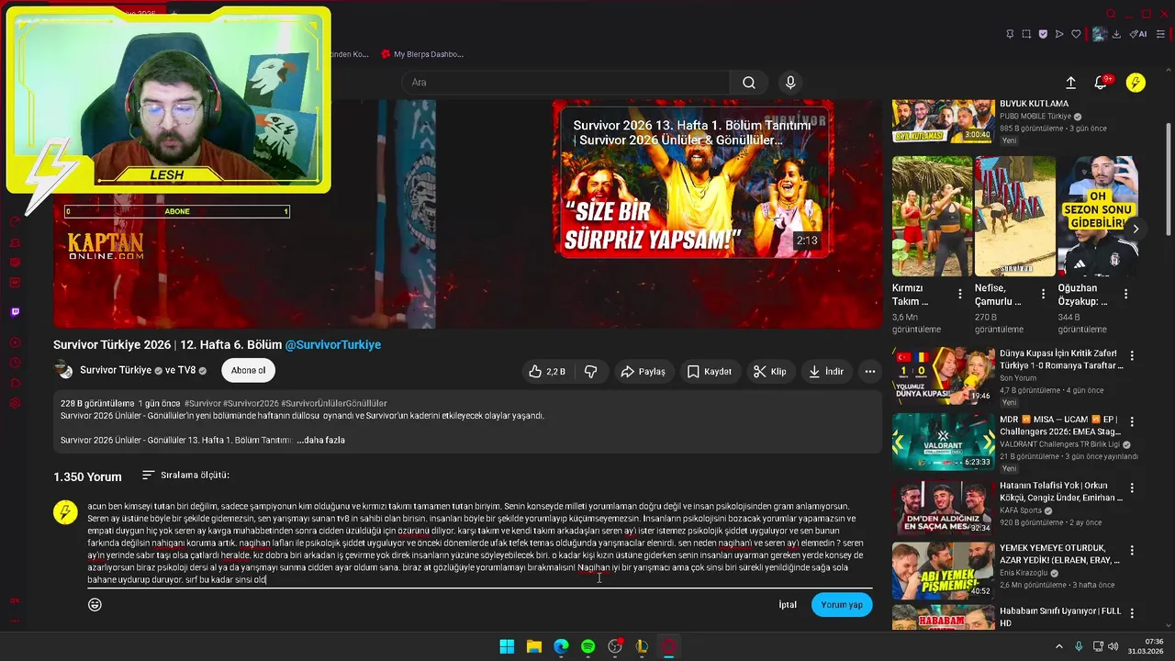Screen dimensions: 1175x661
Task: Click the YouTube search magnifier button
Action: tap(749, 83)
